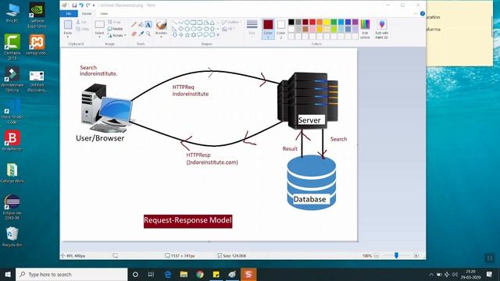Open Customize Quick Access Toolbar arrow
The image size is (500, 281).
[x=94, y=5]
